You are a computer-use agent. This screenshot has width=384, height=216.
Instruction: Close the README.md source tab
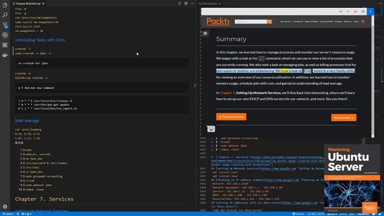tap(220, 4)
